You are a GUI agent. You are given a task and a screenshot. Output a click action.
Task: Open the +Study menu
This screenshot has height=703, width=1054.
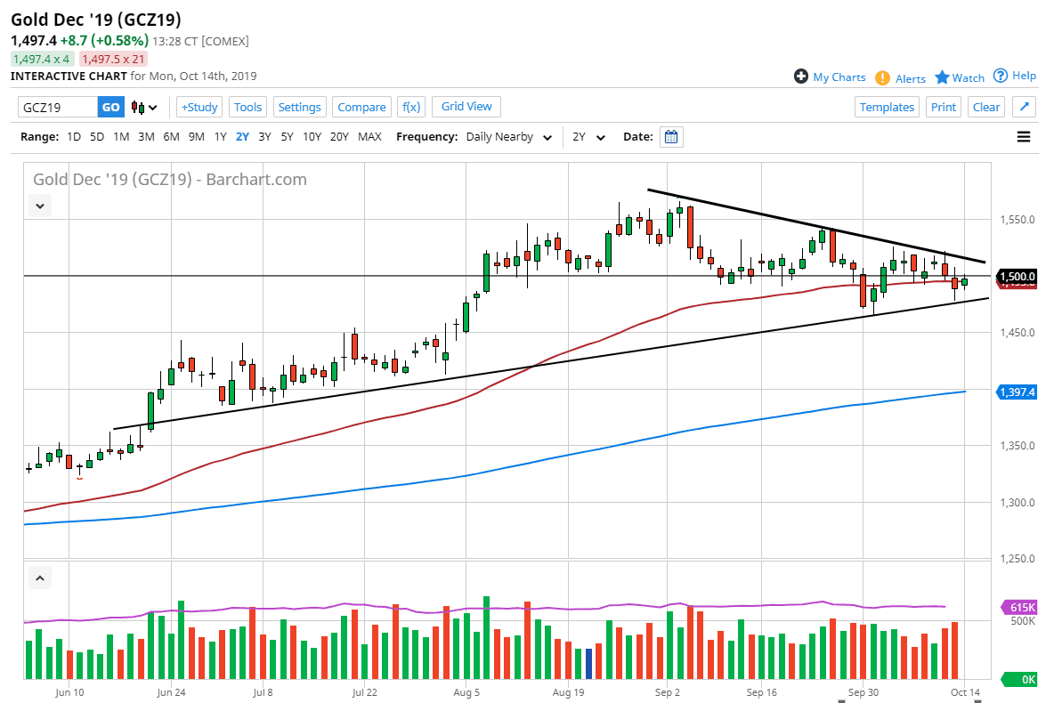[199, 107]
